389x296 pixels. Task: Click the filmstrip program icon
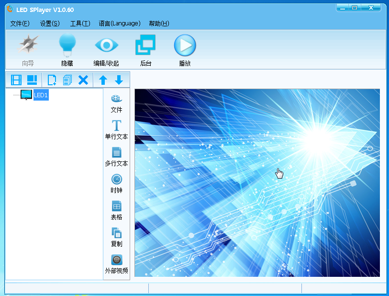point(16,80)
